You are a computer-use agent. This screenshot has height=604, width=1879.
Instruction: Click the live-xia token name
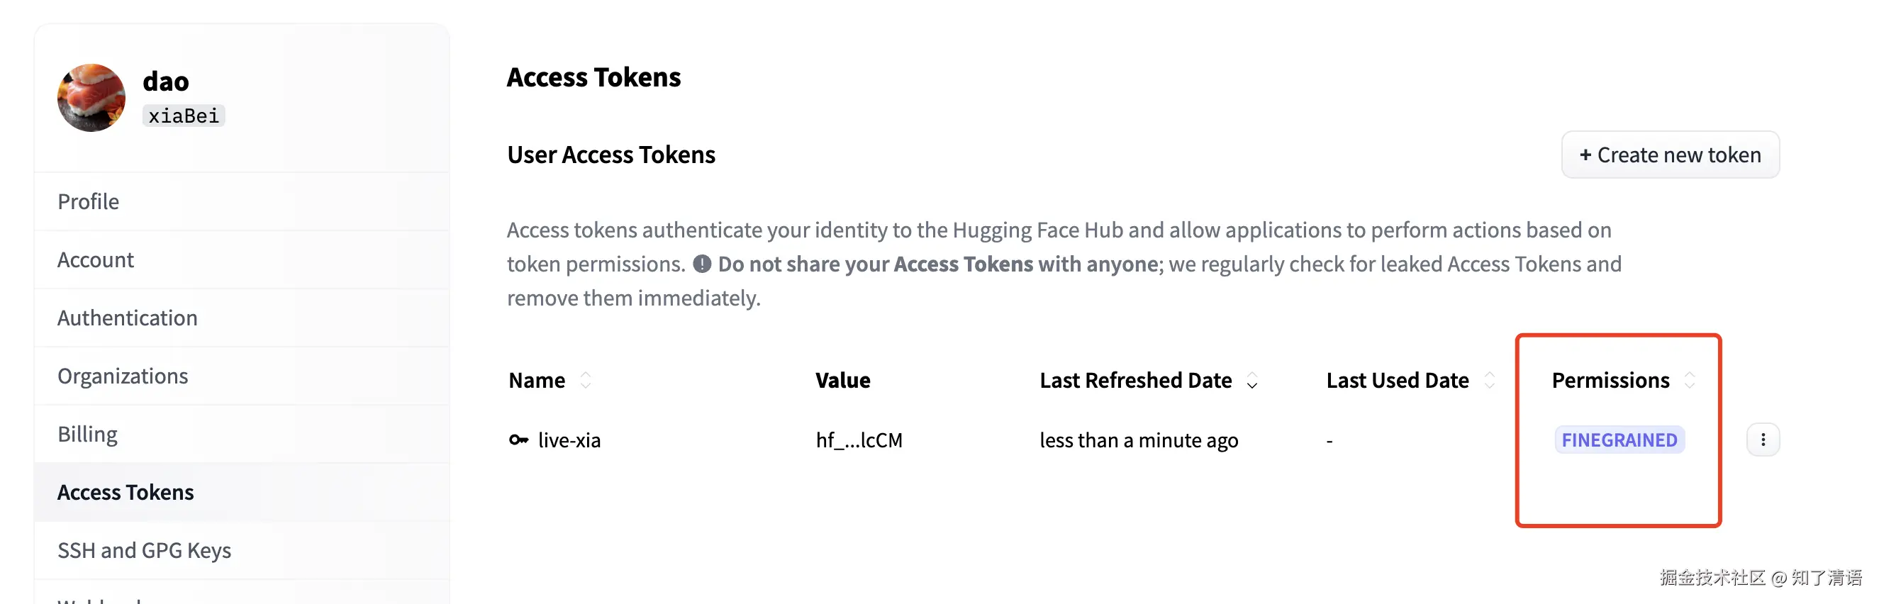coord(569,440)
